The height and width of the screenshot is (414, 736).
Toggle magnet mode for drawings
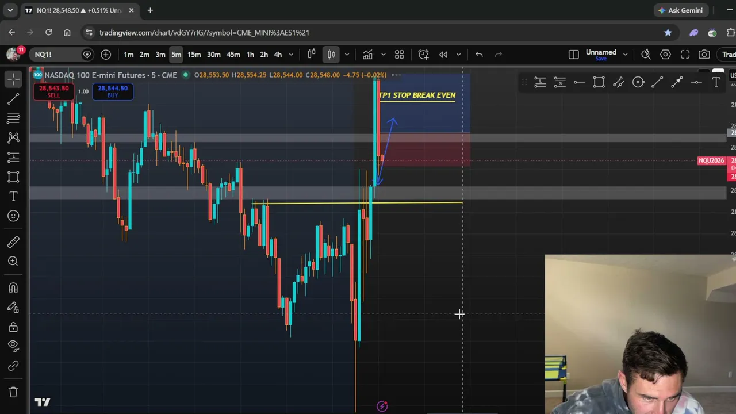tap(13, 287)
